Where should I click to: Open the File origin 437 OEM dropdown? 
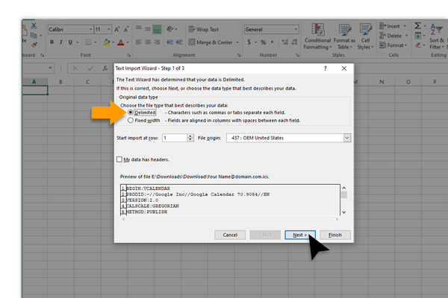346,138
